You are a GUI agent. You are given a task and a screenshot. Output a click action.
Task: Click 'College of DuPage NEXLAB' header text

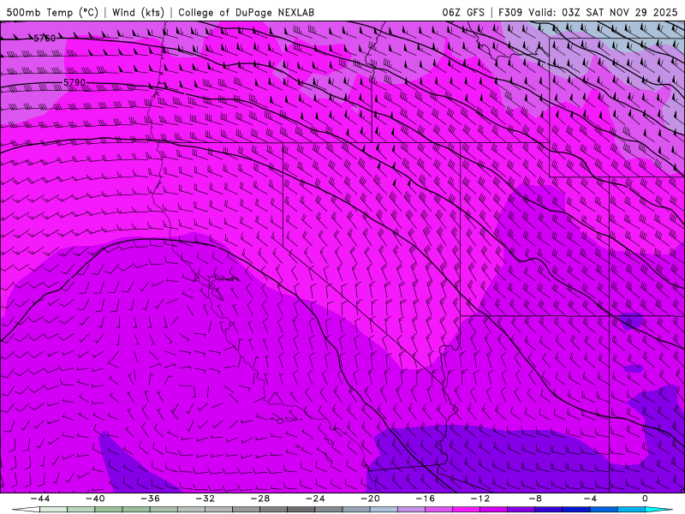tap(246, 12)
